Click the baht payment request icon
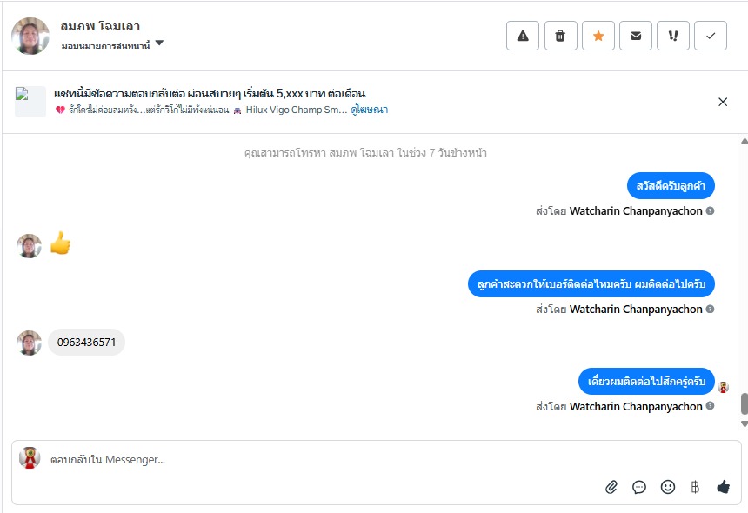 point(695,487)
